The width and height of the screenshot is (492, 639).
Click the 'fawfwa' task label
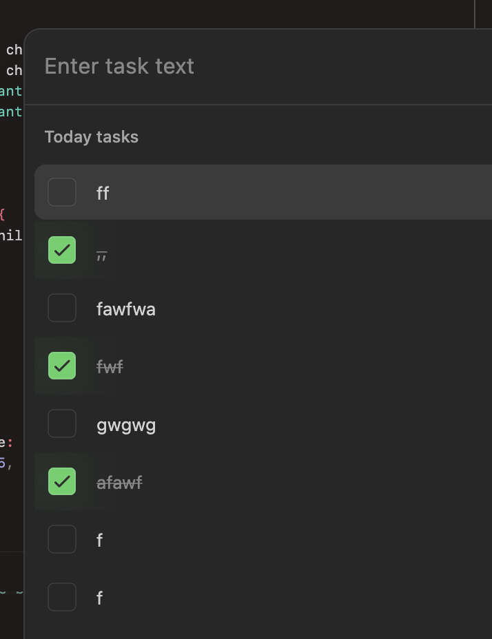point(126,309)
